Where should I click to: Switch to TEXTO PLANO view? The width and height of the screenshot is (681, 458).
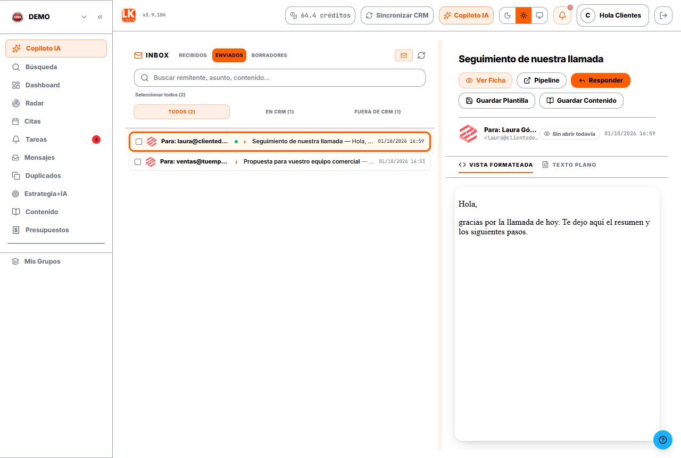[x=569, y=165]
